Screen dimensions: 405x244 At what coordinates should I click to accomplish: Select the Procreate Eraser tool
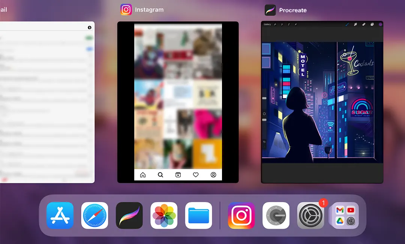click(x=364, y=24)
